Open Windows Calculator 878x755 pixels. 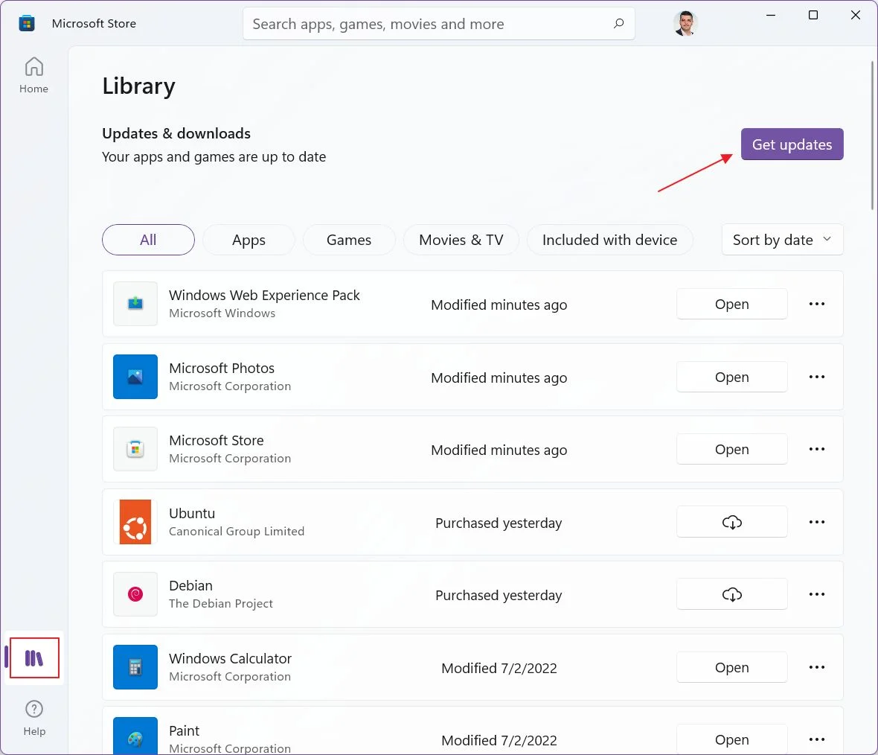click(732, 667)
